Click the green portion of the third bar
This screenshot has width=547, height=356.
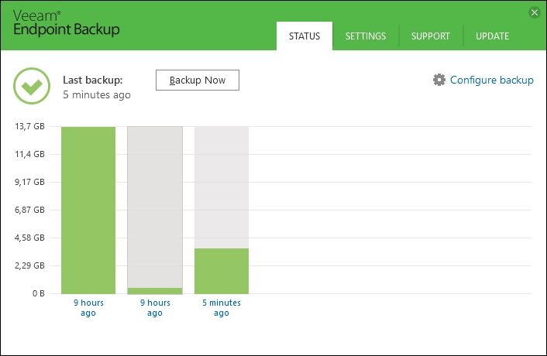pos(222,271)
